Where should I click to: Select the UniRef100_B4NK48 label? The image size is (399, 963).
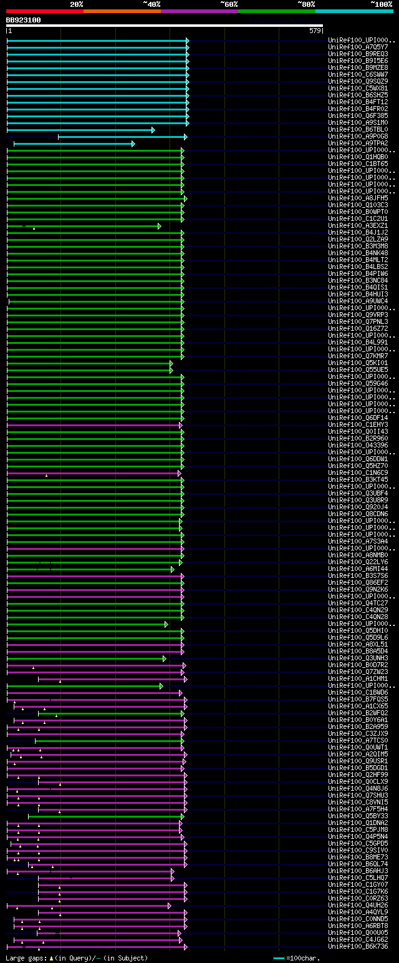click(x=358, y=253)
